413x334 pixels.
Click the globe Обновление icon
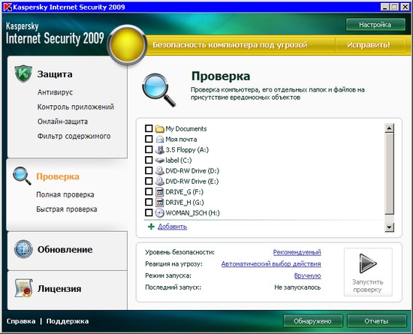[23, 249]
